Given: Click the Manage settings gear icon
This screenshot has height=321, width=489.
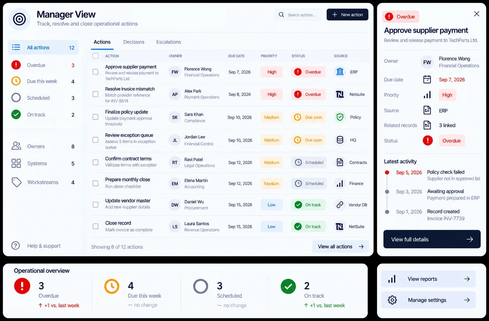Looking at the screenshot, I should [392, 300].
